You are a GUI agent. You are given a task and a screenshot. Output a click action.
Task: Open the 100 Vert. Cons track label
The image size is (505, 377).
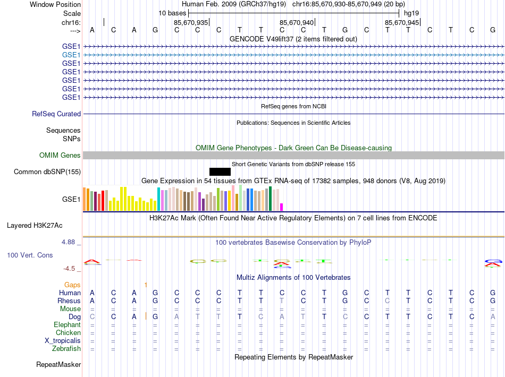pos(30,255)
